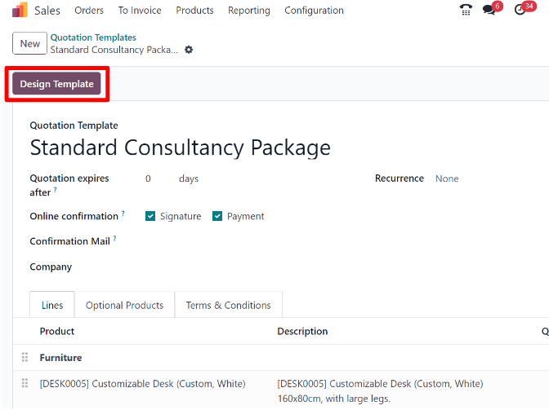Open the Orders menu

click(x=89, y=11)
